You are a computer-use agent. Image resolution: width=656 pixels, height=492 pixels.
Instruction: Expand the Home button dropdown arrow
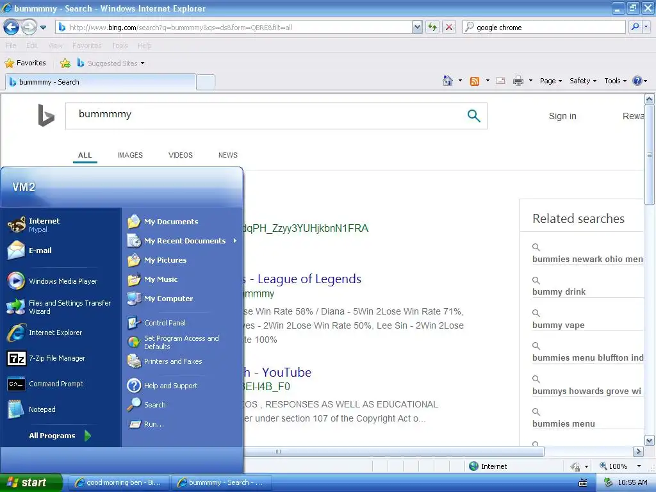tap(460, 80)
